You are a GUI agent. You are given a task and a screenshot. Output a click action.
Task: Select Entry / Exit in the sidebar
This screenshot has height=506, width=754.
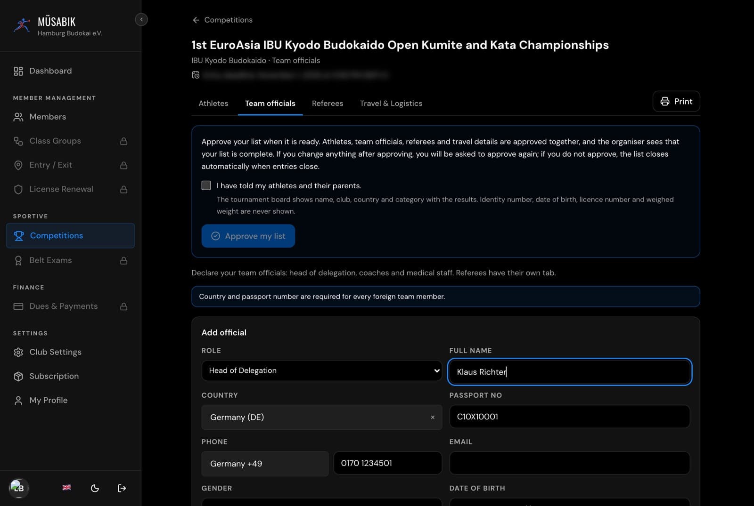pos(70,165)
